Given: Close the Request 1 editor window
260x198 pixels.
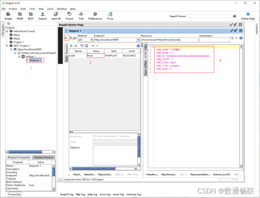Looking at the screenshot, I should click(x=241, y=31).
